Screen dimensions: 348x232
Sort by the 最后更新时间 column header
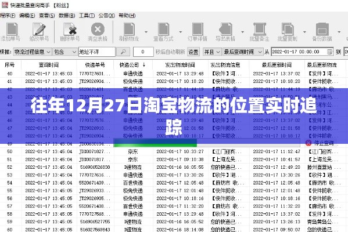tap(277, 65)
